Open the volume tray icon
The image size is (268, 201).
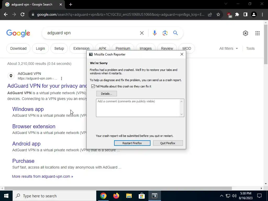pos(234,196)
